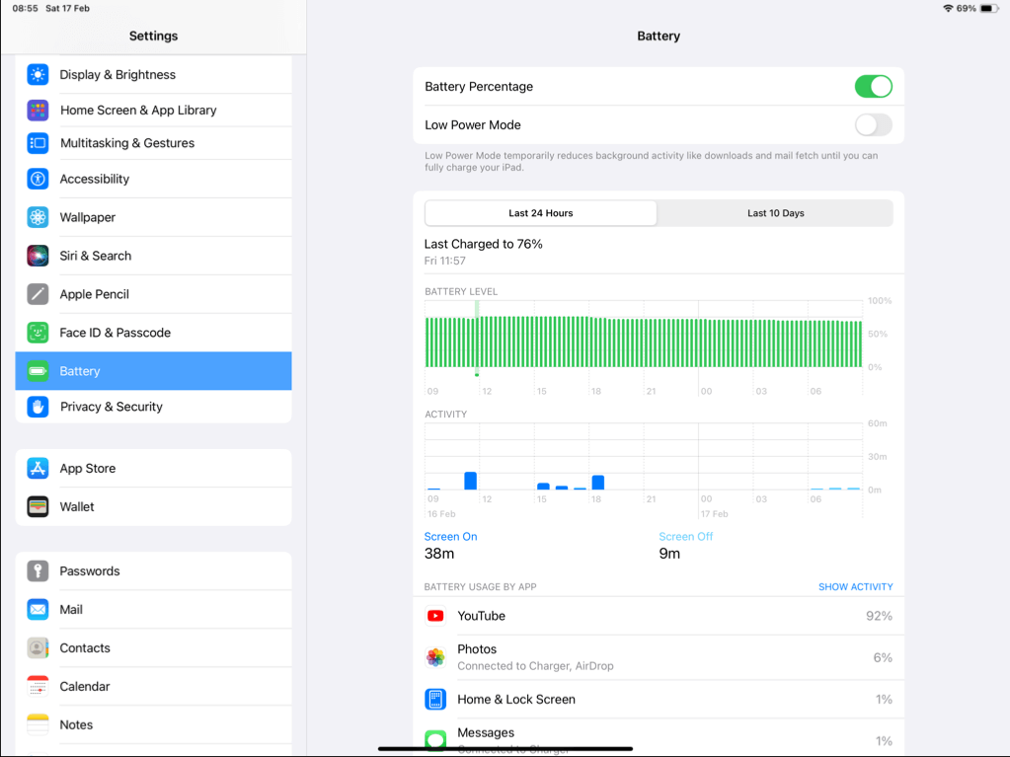Tap the Sat 17 Feb date

(68, 8)
